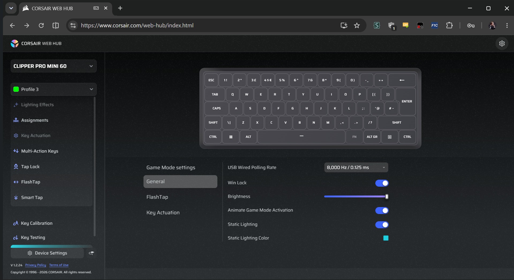
Task: Reload the page in browser
Action: tap(41, 25)
